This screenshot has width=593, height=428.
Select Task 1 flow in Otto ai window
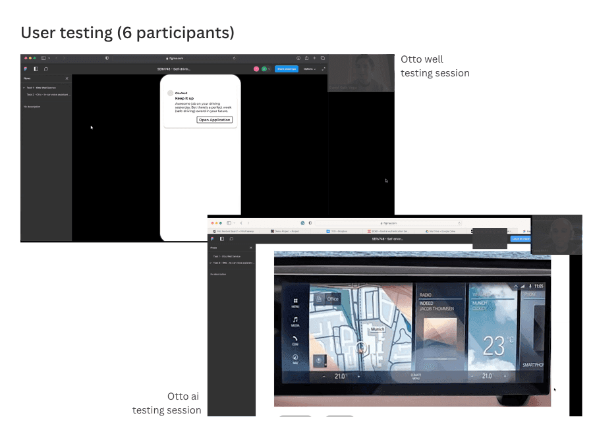tap(227, 256)
